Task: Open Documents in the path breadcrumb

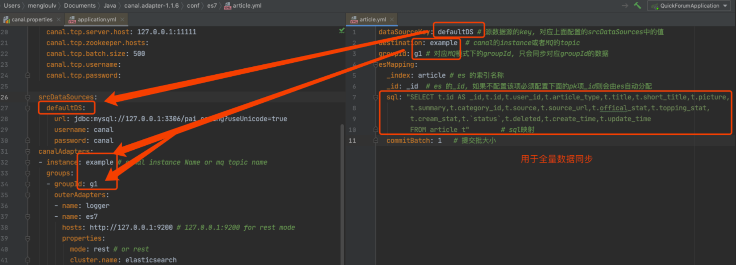Action: (x=80, y=6)
